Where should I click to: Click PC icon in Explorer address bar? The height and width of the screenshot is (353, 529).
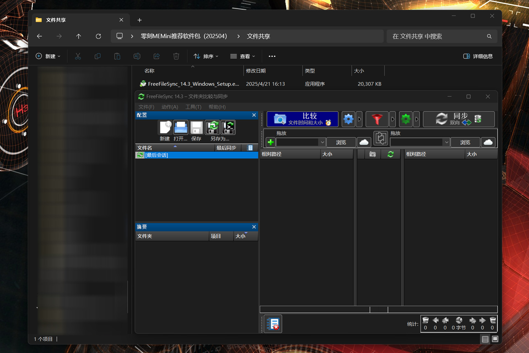click(120, 36)
